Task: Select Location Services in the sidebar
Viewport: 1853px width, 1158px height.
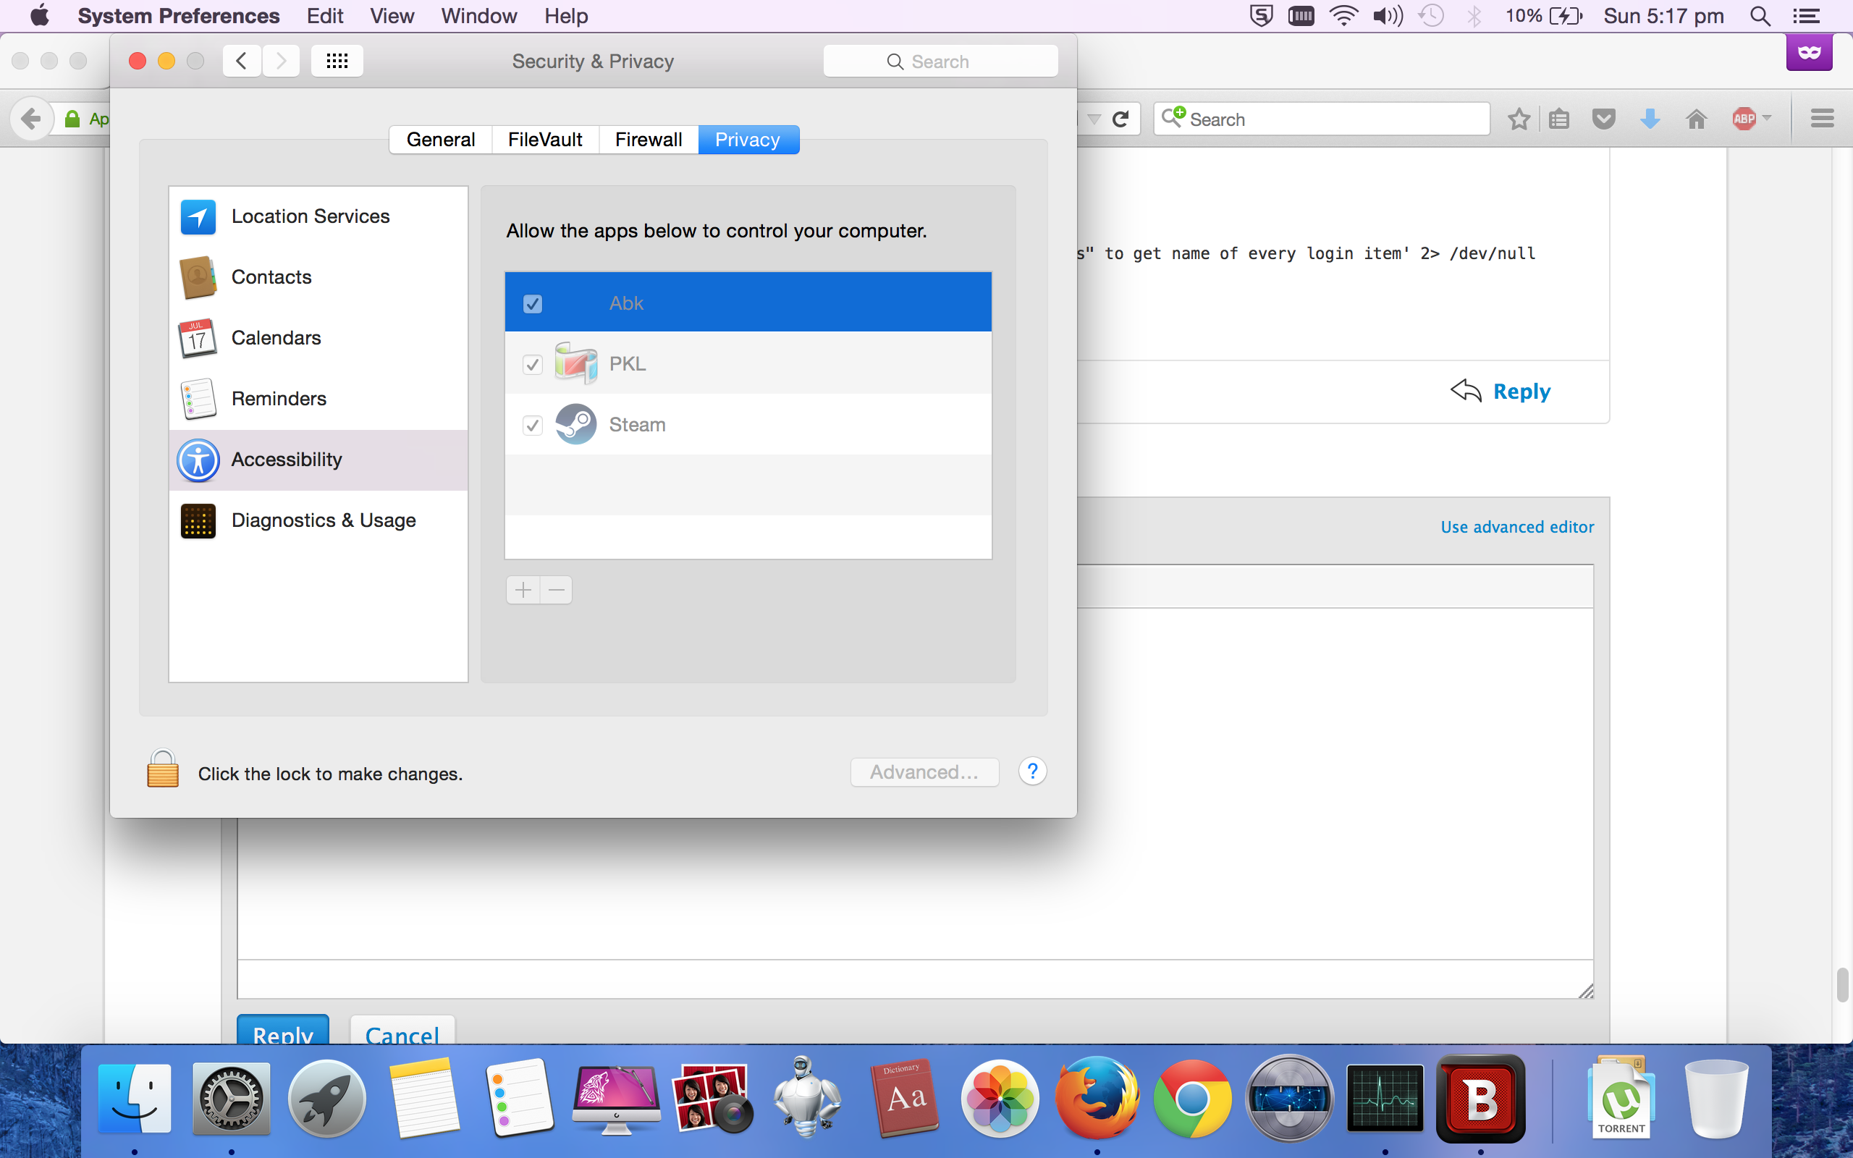Action: tap(310, 216)
